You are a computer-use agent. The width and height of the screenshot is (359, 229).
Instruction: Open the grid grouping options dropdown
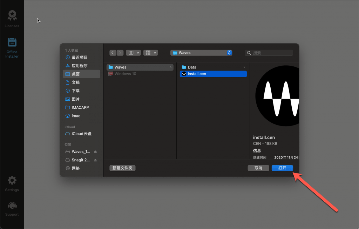(150, 53)
